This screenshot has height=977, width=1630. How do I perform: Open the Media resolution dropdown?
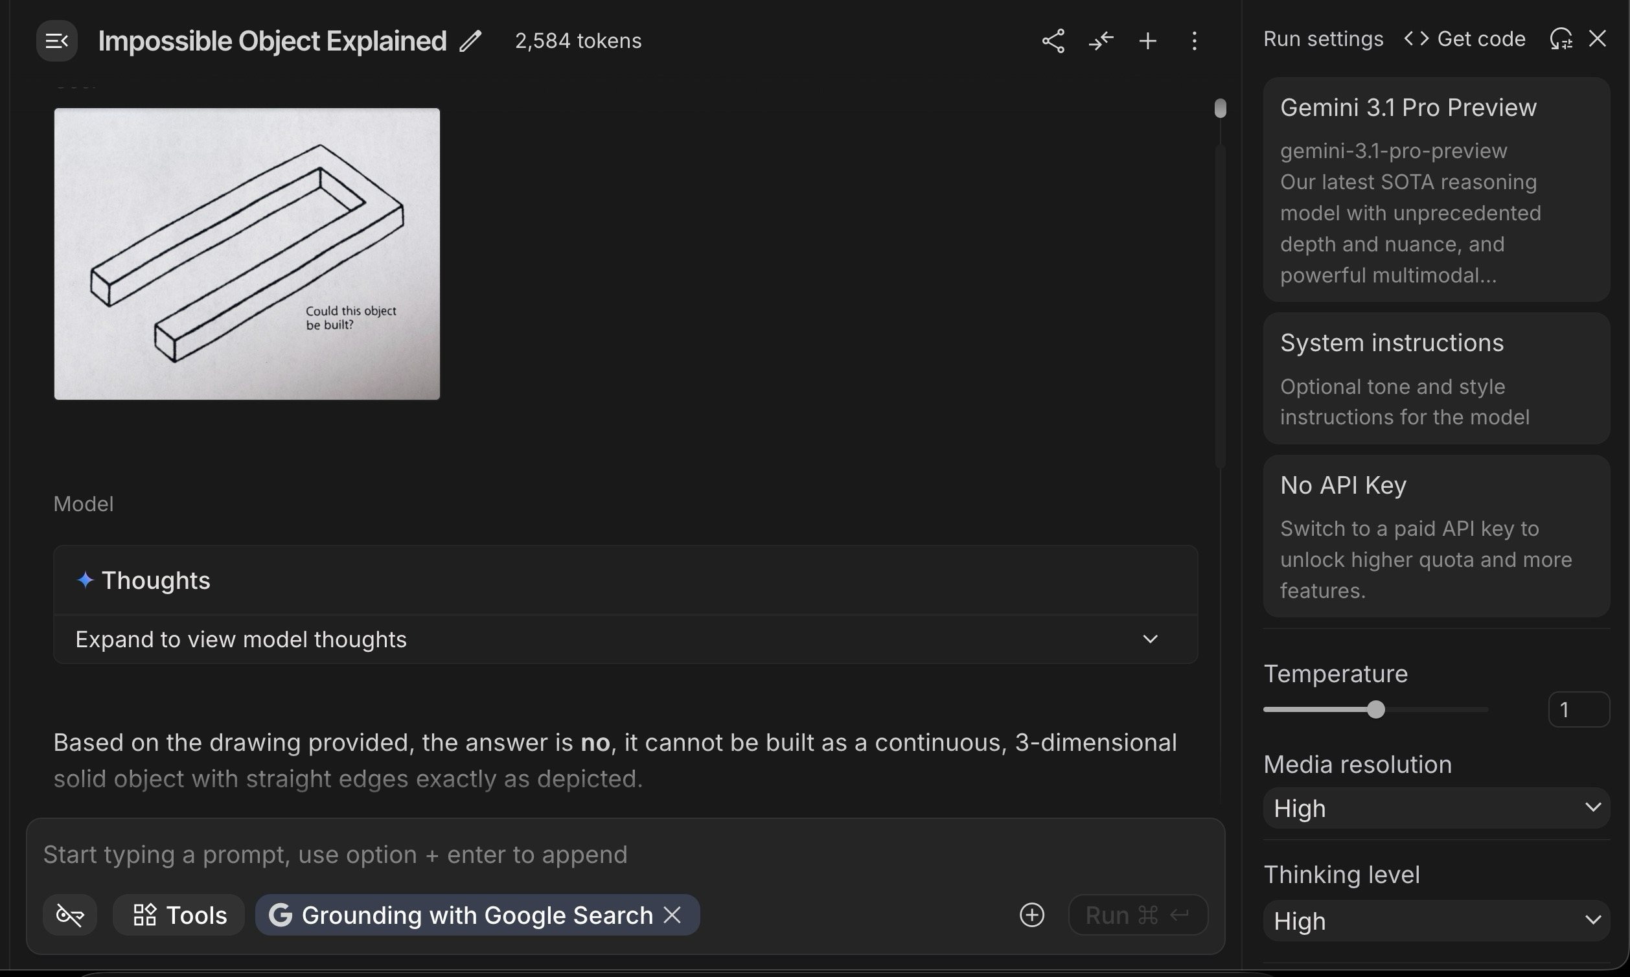(1436, 808)
